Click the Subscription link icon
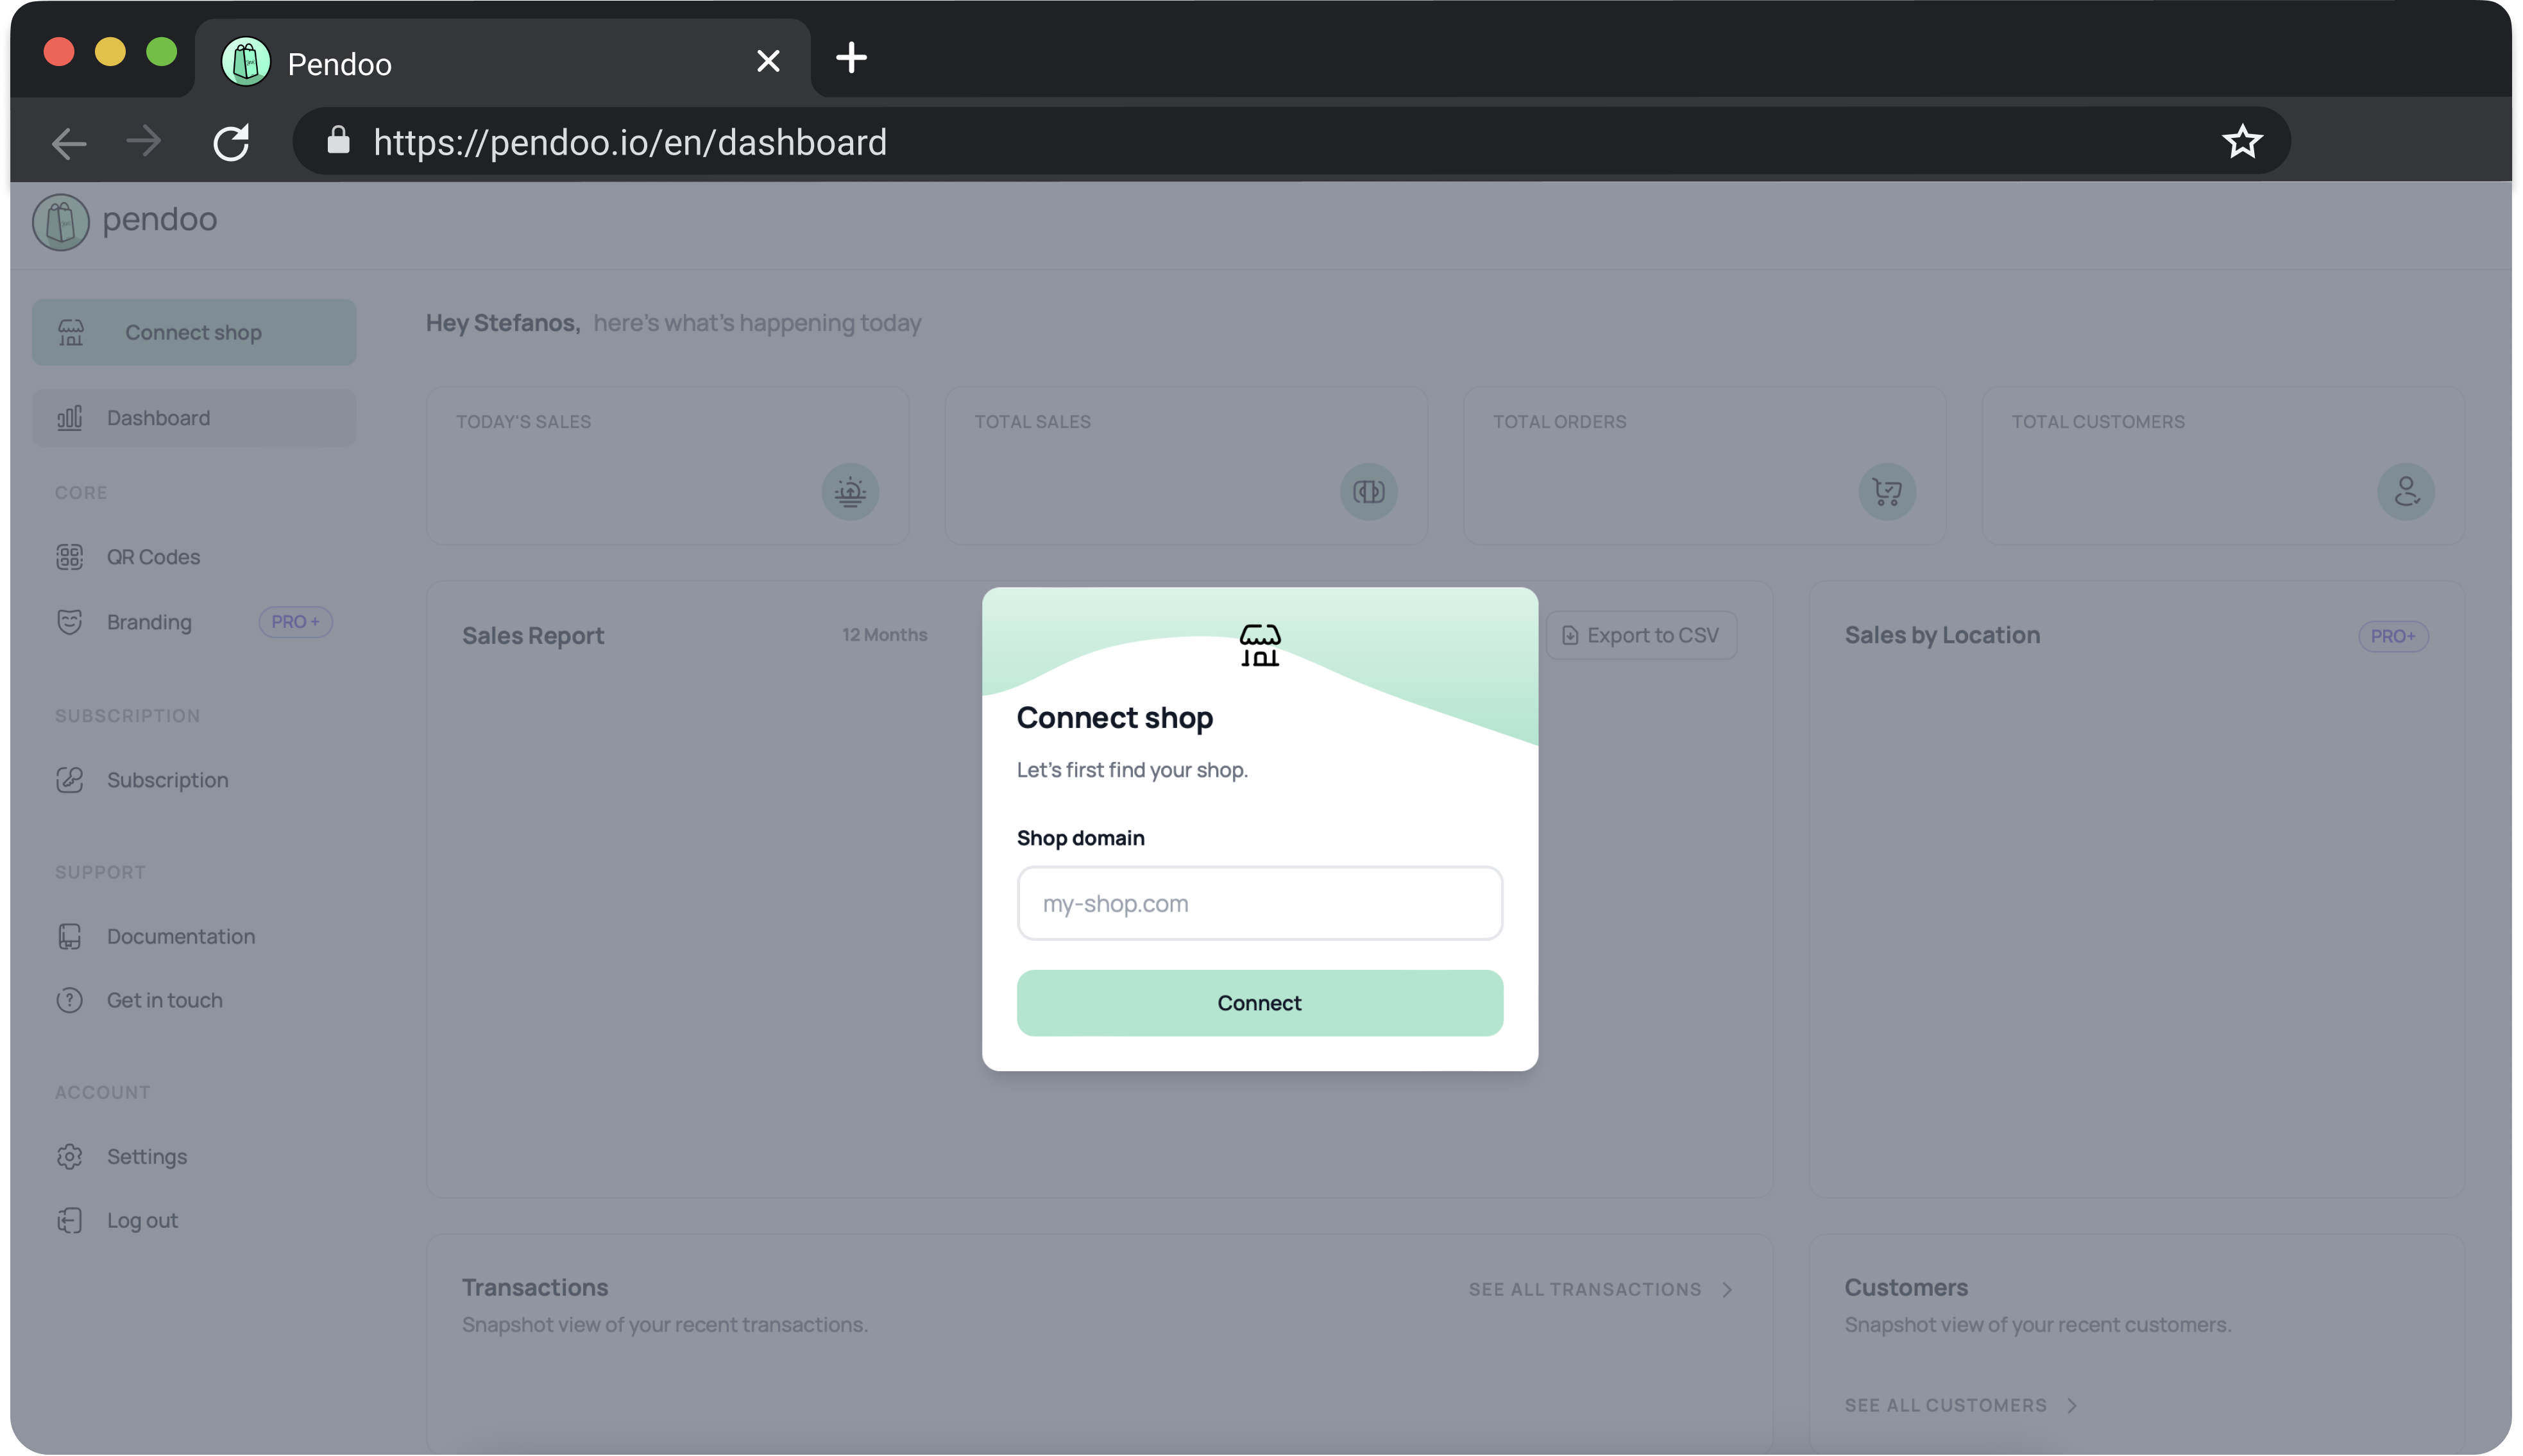 pos(70,780)
